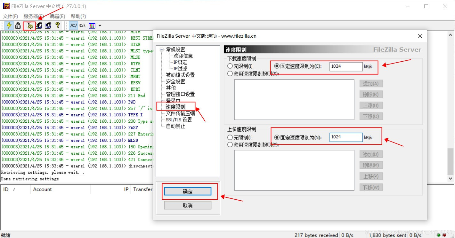
Task: Collapse the 常规设置 tree node
Action: pos(162,50)
